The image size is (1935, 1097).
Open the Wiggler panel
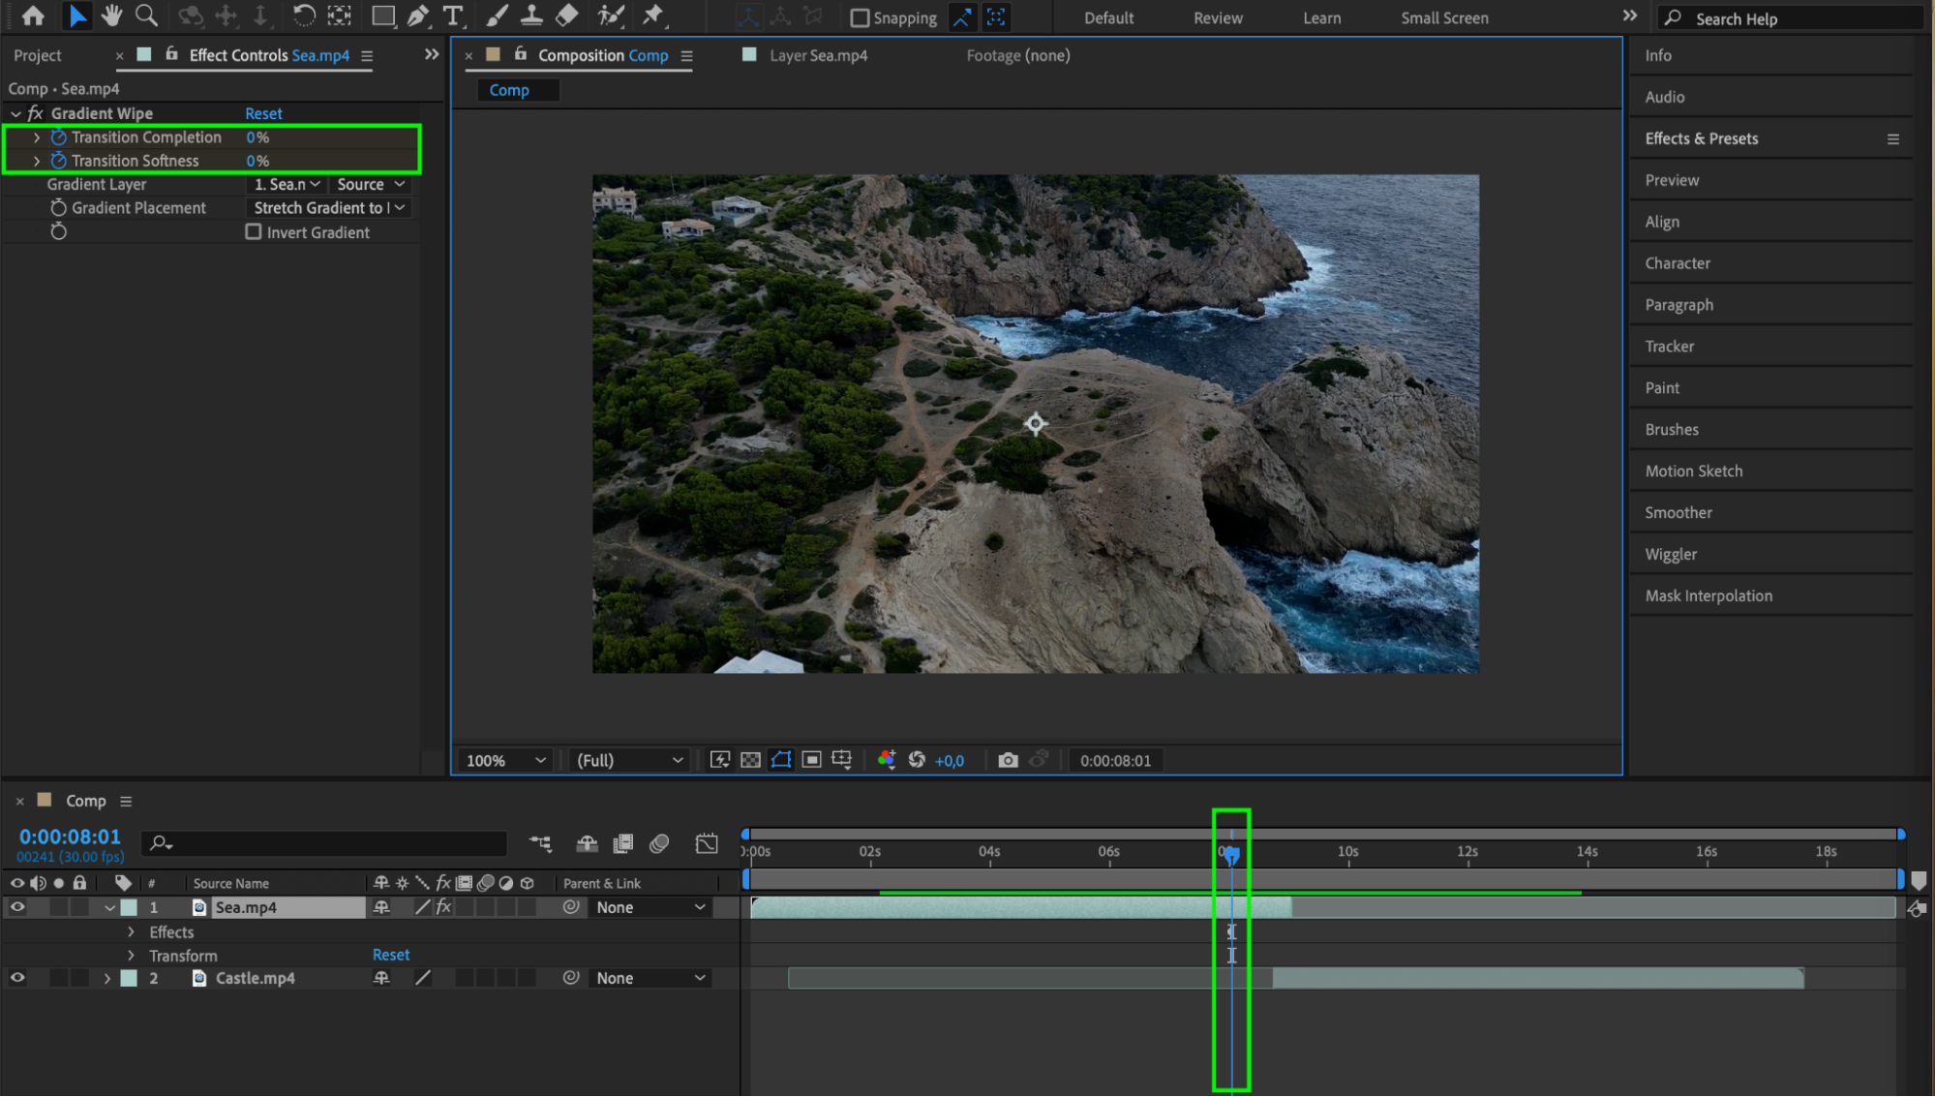pyautogui.click(x=1671, y=554)
